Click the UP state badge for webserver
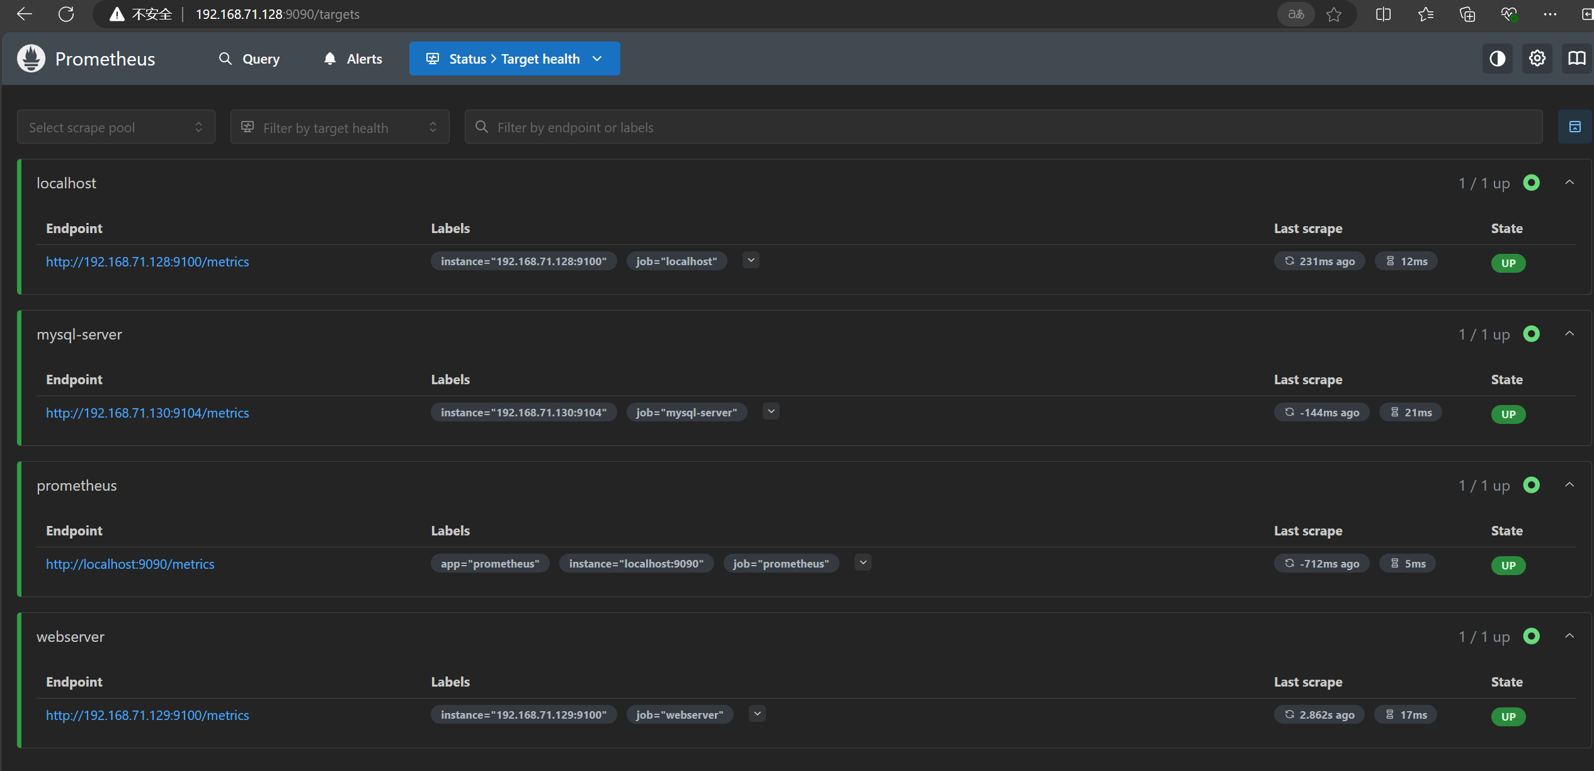This screenshot has height=771, width=1594. pyautogui.click(x=1508, y=717)
